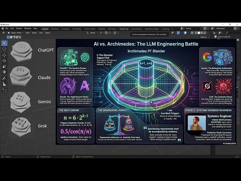Screen dimensions: 241x181
Task: Open the snapping options dropdown
Action: click(110, 33)
